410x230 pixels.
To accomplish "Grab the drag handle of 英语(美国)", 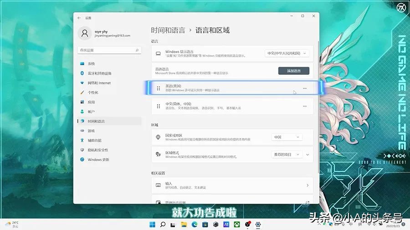I will tap(159, 88).
